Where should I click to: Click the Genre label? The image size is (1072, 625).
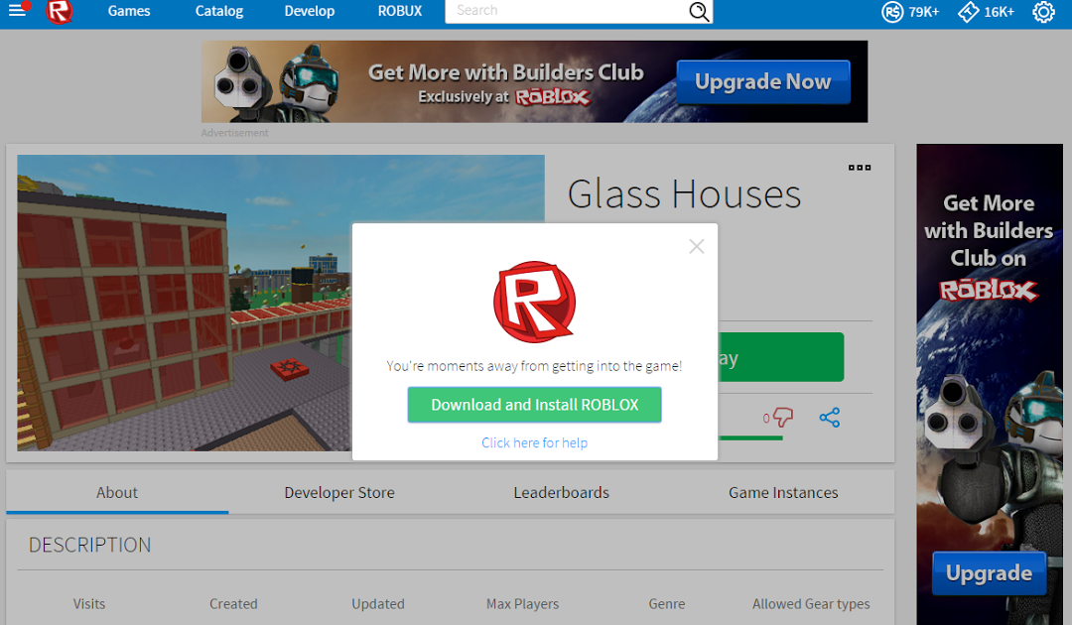[x=667, y=604]
